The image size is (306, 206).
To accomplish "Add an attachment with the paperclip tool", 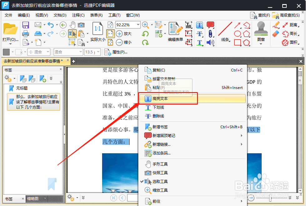I will coord(210,34).
